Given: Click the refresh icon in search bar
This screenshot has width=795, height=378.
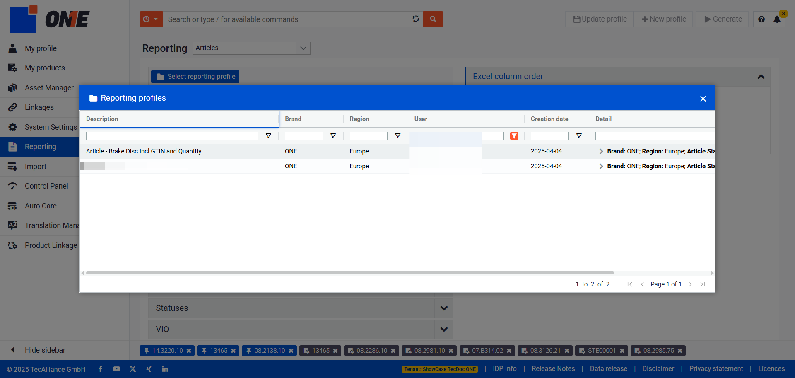Looking at the screenshot, I should click(x=416, y=19).
